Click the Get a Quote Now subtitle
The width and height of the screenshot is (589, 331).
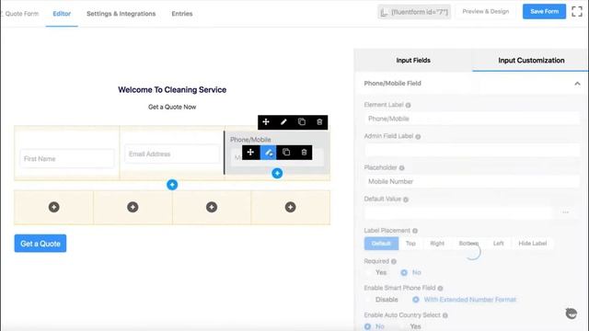pyautogui.click(x=172, y=107)
